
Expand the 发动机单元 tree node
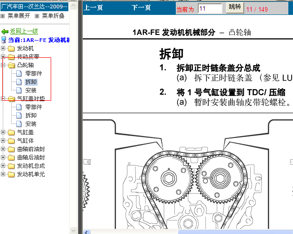[x=3, y=174]
